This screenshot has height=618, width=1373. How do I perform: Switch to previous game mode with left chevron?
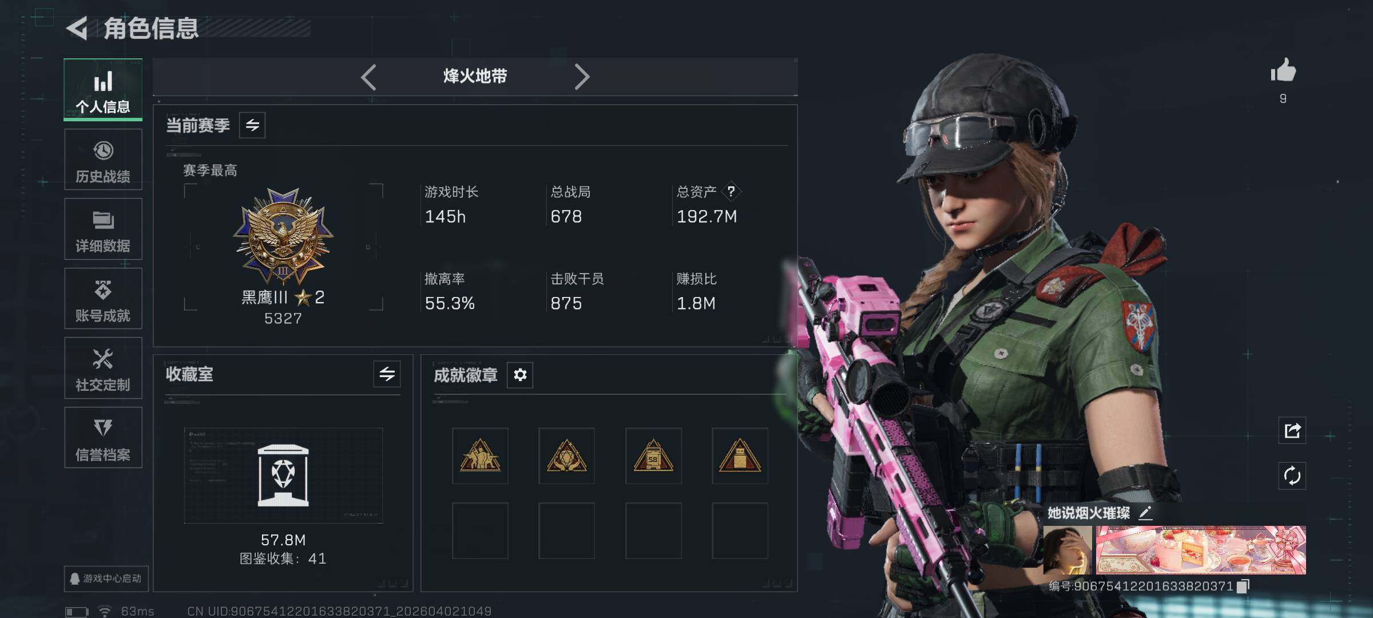[368, 77]
